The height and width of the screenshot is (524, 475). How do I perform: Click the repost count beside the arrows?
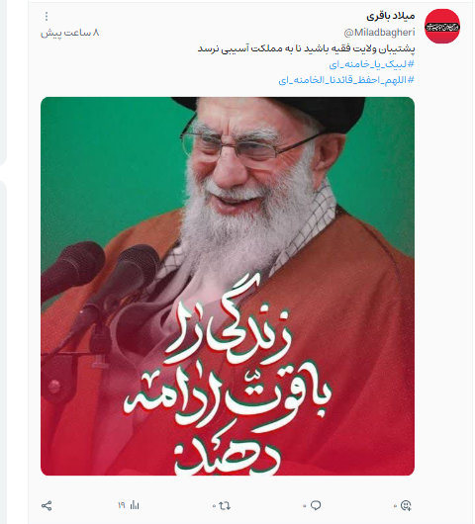214,506
